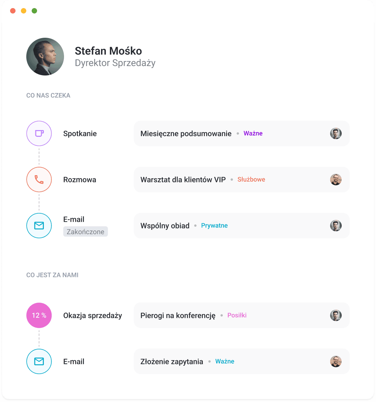Expand the CO NAS CZEKA section
The width and height of the screenshot is (376, 402).
(48, 95)
